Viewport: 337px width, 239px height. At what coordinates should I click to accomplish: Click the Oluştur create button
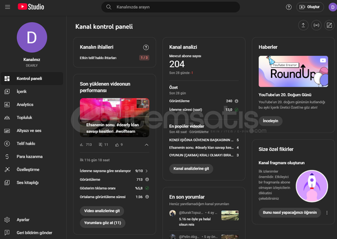[x=310, y=7]
